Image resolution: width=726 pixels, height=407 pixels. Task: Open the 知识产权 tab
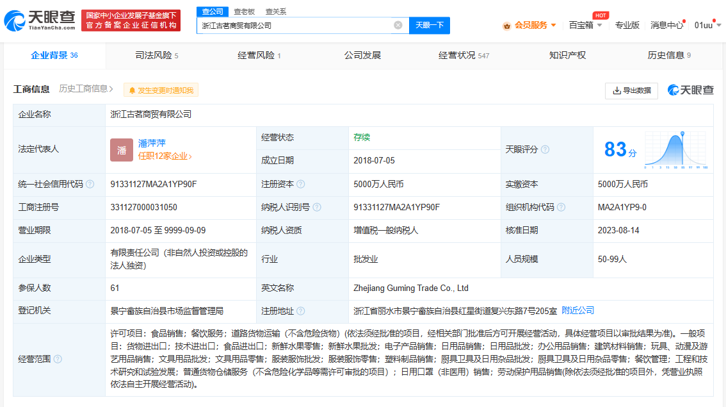click(x=567, y=56)
